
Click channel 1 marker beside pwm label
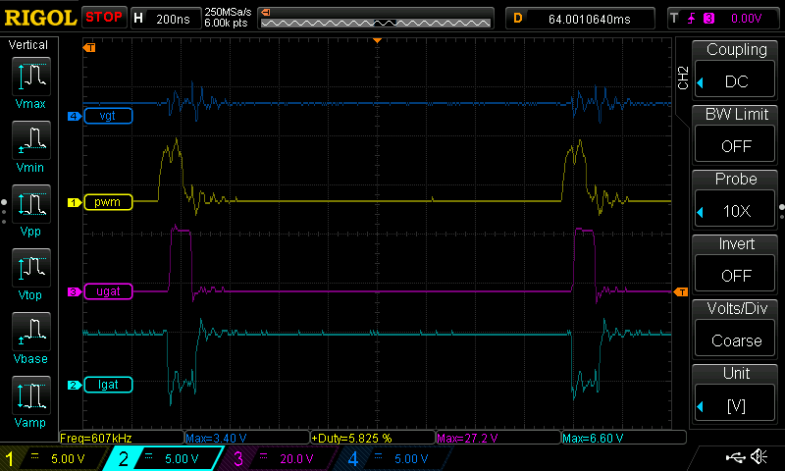coord(75,202)
